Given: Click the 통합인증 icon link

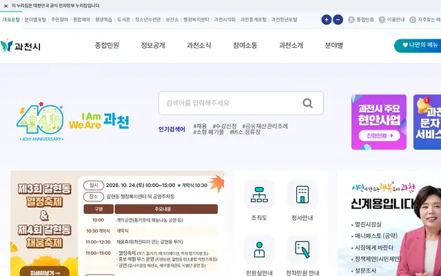Looking at the screenshot, I should click(x=361, y=20).
